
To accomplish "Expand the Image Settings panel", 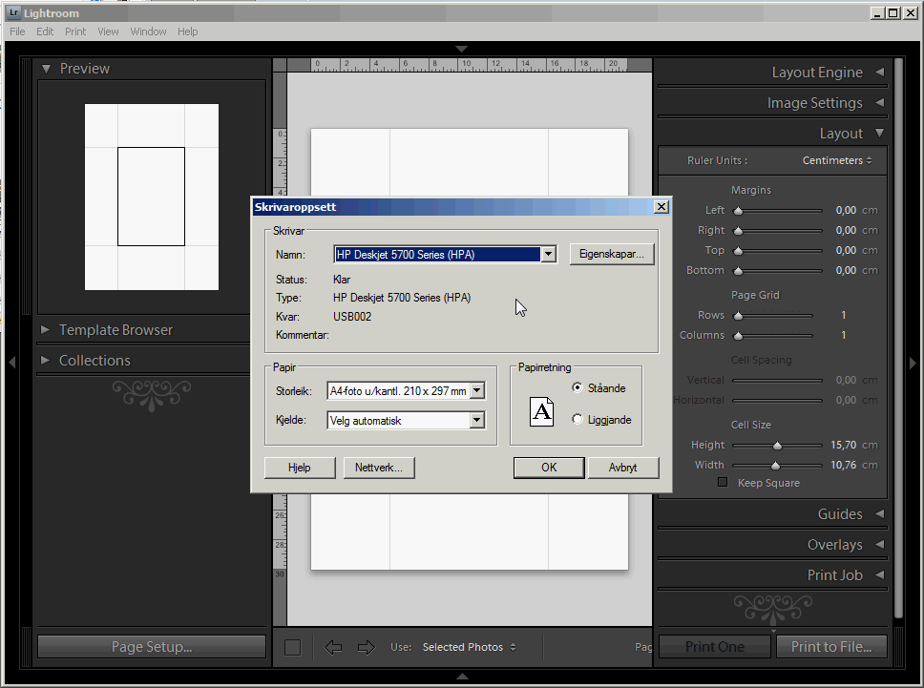I will [x=880, y=102].
